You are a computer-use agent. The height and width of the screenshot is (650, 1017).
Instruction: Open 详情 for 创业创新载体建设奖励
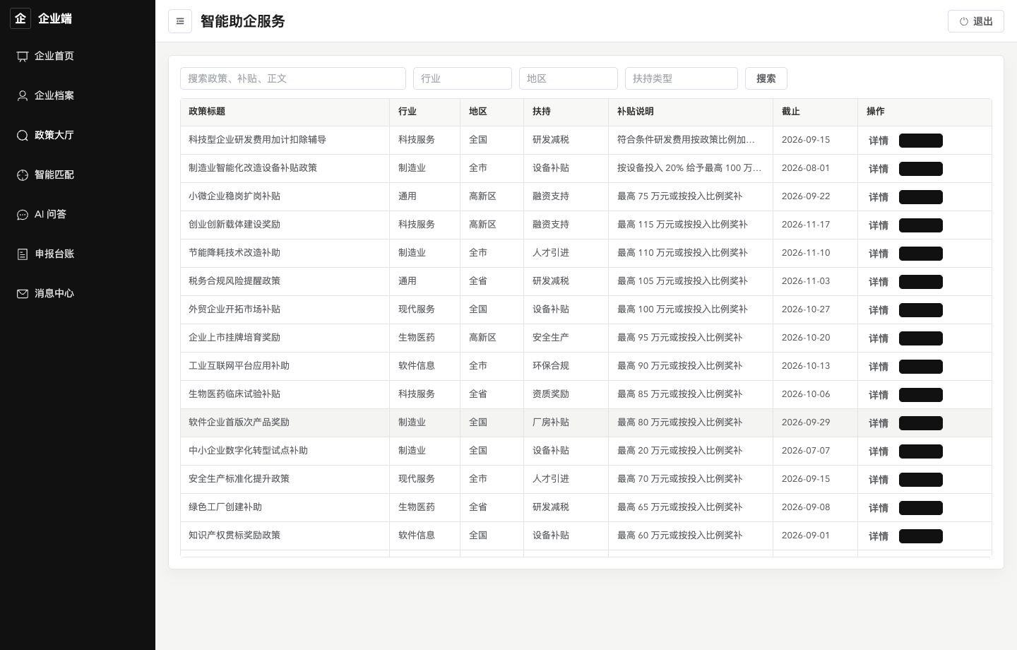click(879, 225)
